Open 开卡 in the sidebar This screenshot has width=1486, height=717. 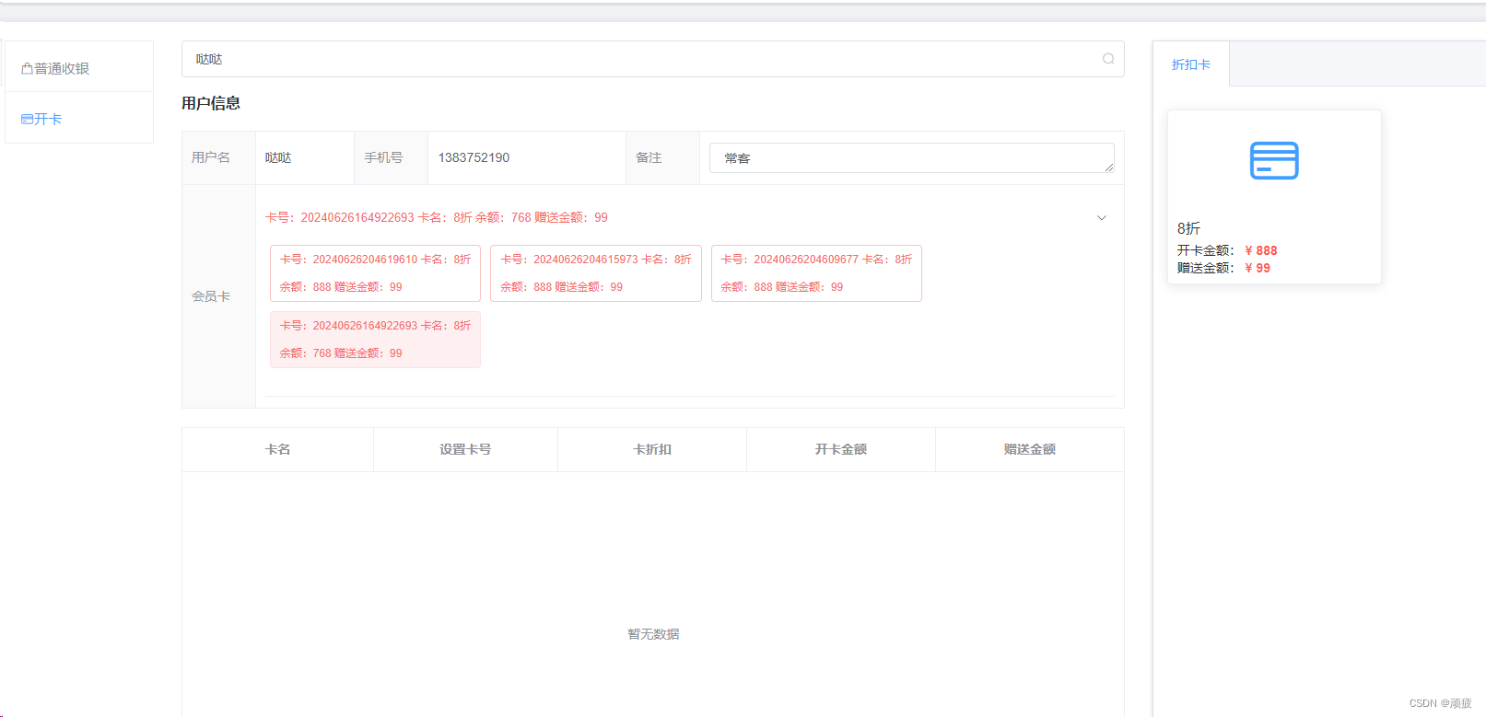point(79,118)
